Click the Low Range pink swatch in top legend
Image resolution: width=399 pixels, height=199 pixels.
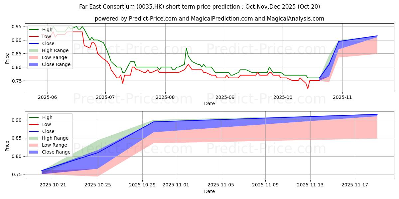tap(35, 57)
